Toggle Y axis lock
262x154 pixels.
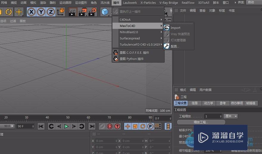41,12
